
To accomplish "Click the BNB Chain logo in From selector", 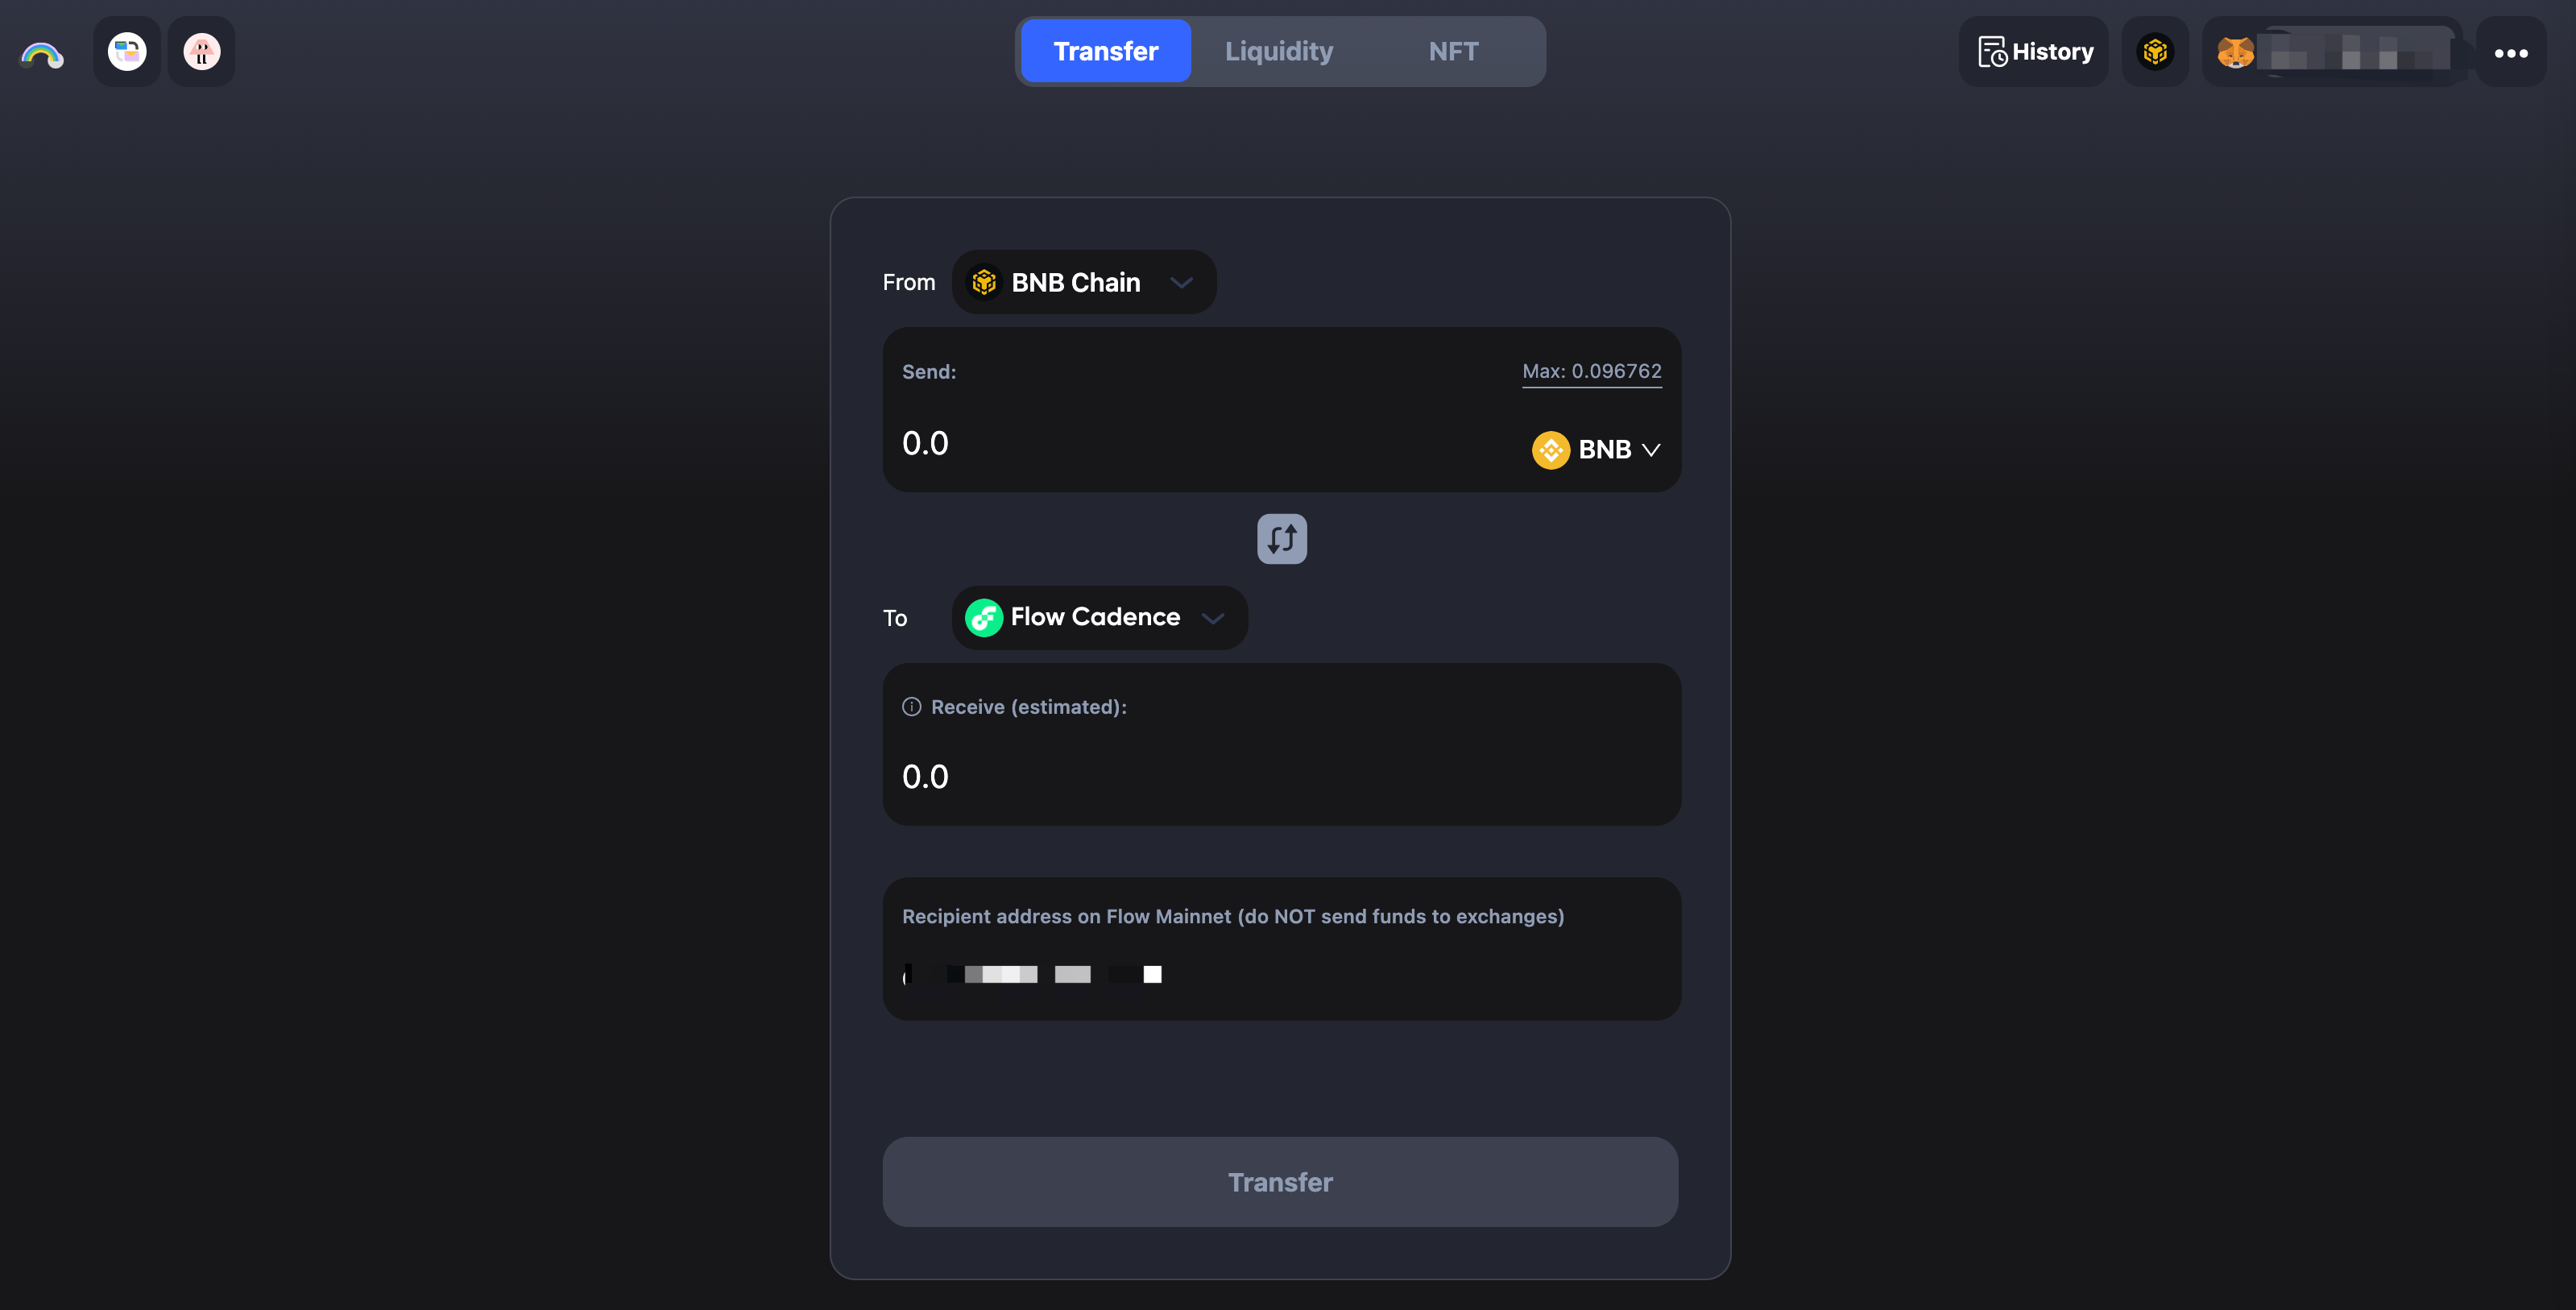I will (x=984, y=282).
